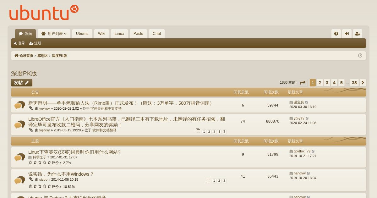Click current page 1 button
This screenshot has height=198, width=377.
[313, 83]
